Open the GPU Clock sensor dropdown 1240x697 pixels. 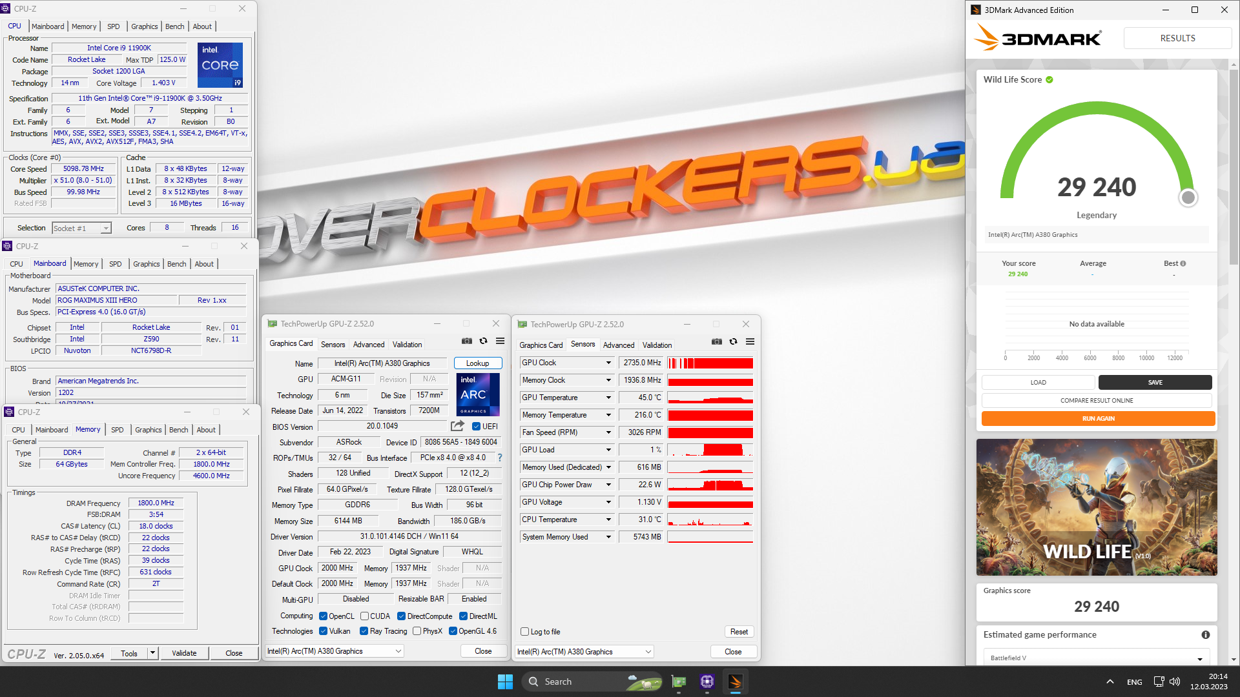pyautogui.click(x=608, y=363)
